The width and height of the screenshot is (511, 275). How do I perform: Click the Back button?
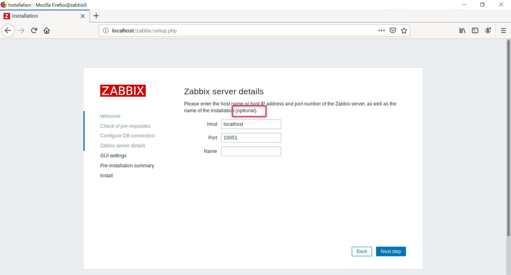point(362,251)
